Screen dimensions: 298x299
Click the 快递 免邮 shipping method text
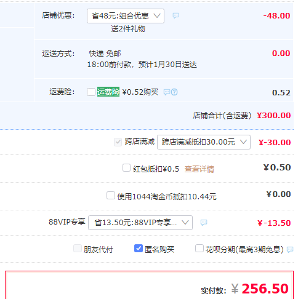[105, 54]
